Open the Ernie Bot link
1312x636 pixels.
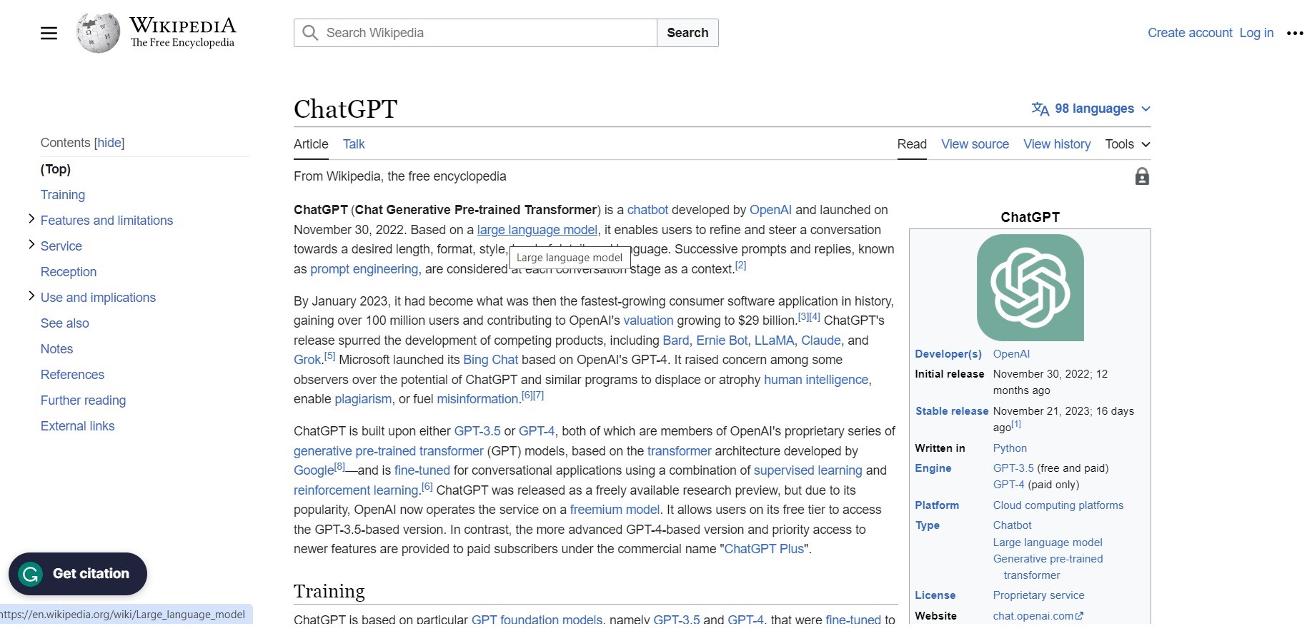[x=722, y=340]
